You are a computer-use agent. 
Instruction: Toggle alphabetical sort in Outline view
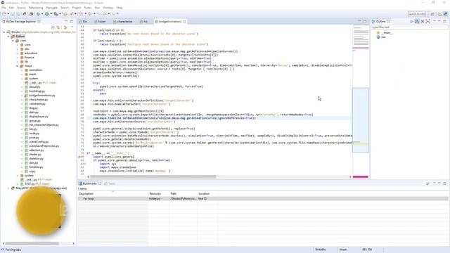[x=417, y=22]
